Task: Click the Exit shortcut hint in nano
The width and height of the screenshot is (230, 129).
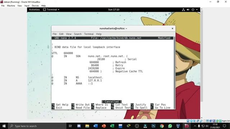Action: pos(57,108)
